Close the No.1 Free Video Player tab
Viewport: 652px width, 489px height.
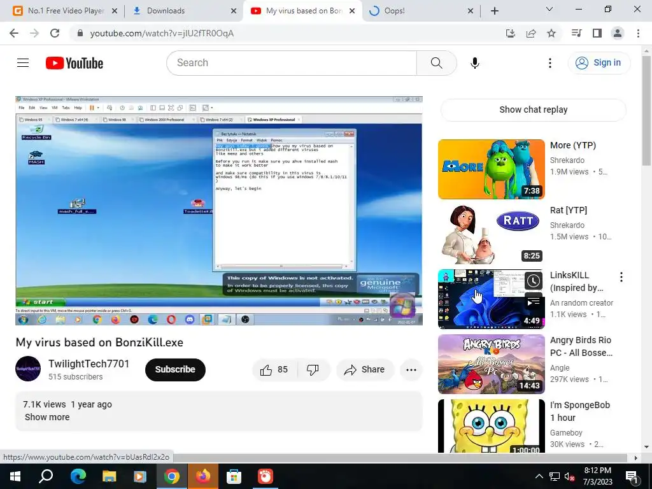[x=115, y=11]
